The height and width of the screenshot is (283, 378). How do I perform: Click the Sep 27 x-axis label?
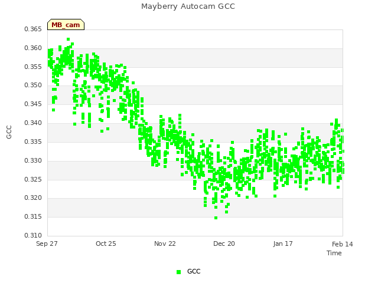tap(47, 243)
